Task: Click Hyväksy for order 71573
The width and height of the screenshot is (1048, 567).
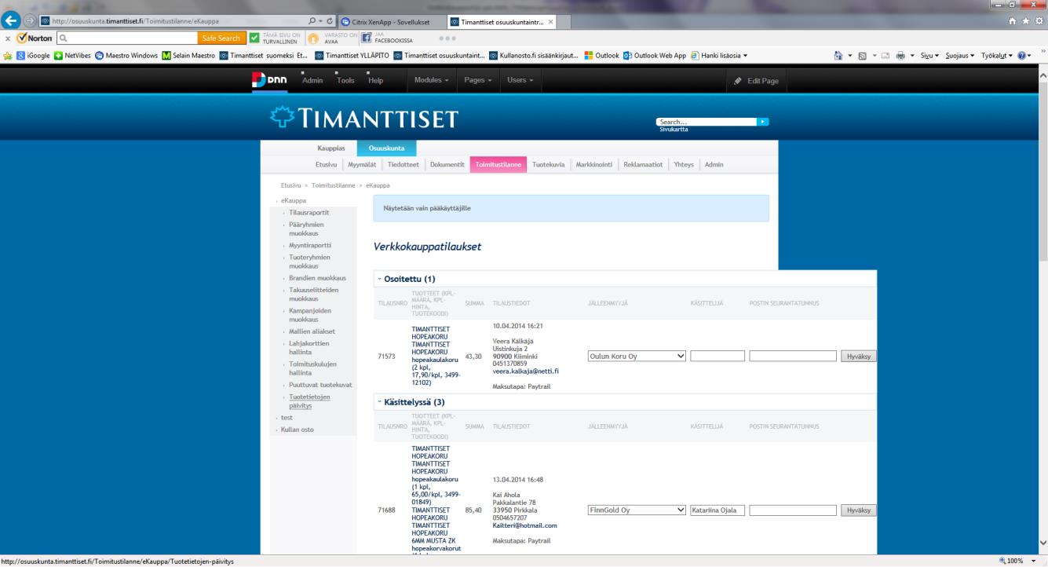Action: pyautogui.click(x=857, y=356)
